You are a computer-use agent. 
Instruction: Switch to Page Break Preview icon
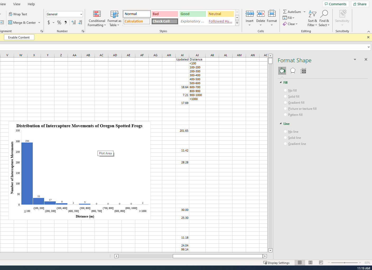point(321,263)
